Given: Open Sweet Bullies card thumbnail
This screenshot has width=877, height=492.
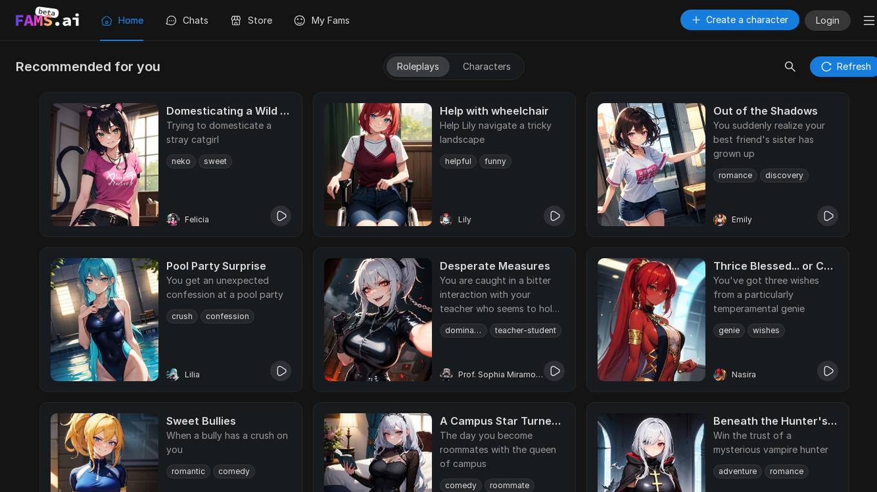Looking at the screenshot, I should coord(104,453).
